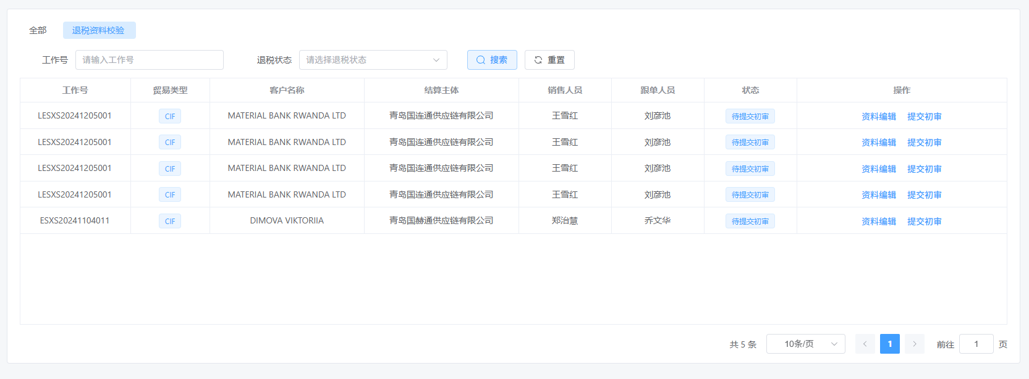Click 提交初审 for job ESXS20241104011
The width and height of the screenshot is (1029, 379).
click(924, 221)
